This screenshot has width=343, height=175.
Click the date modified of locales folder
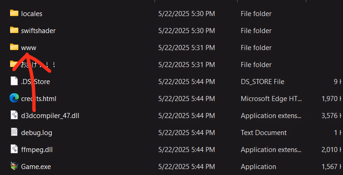coord(187,14)
